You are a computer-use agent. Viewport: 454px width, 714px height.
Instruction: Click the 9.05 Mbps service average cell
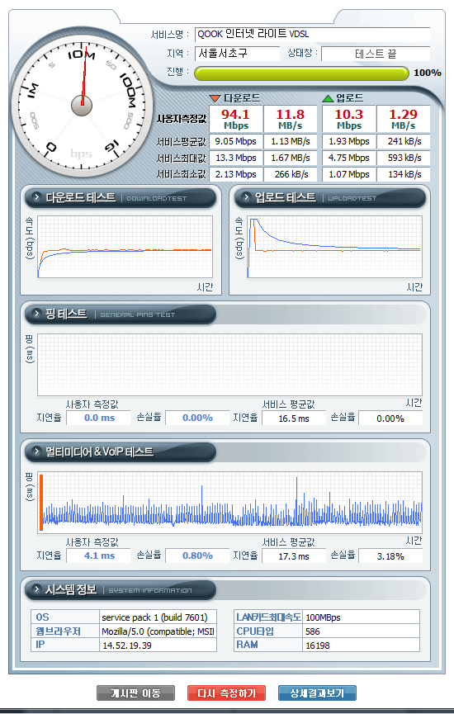point(236,141)
